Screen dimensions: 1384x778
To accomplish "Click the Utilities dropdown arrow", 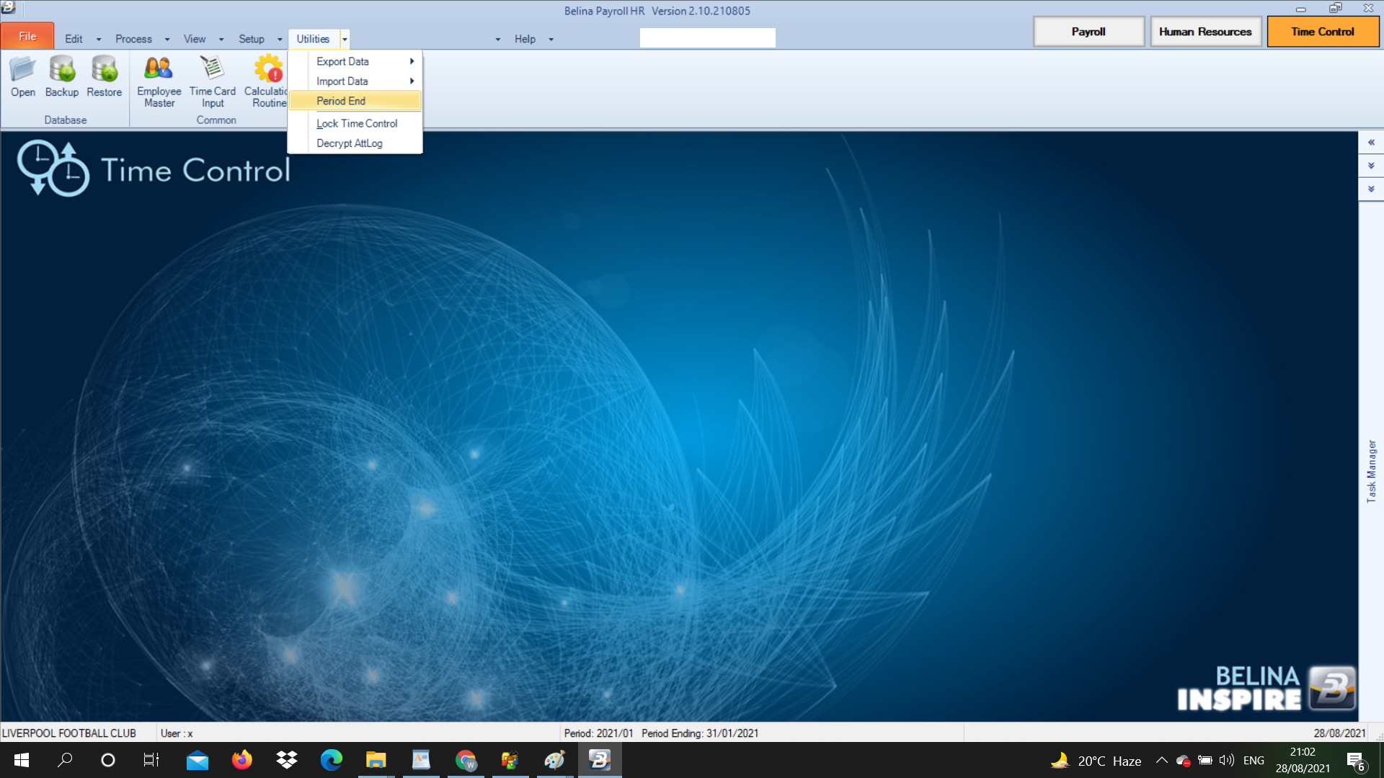I will [345, 40].
